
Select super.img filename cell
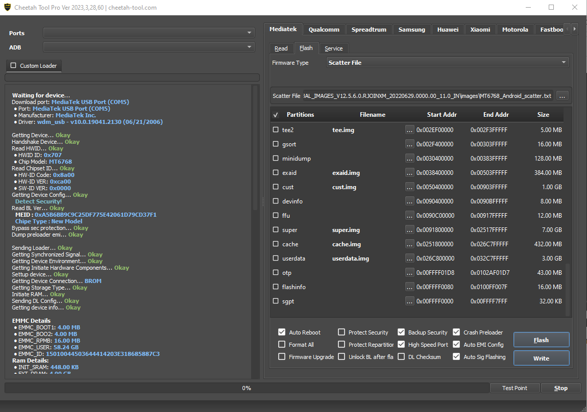(x=346, y=230)
